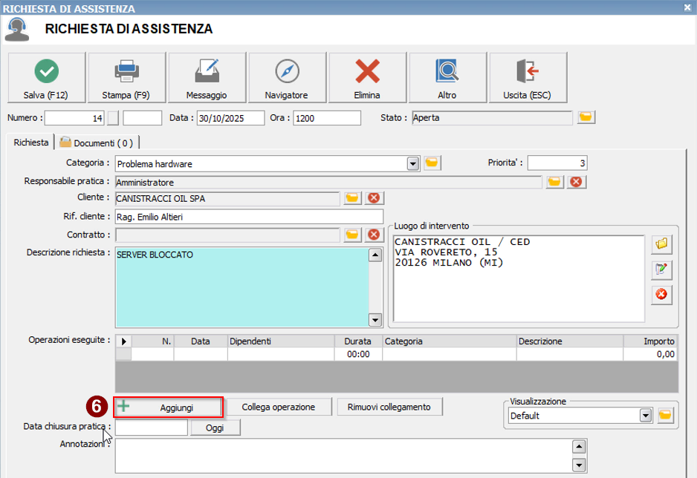Remove the Cliente with red X icon
The width and height of the screenshot is (697, 478).
[x=374, y=197]
